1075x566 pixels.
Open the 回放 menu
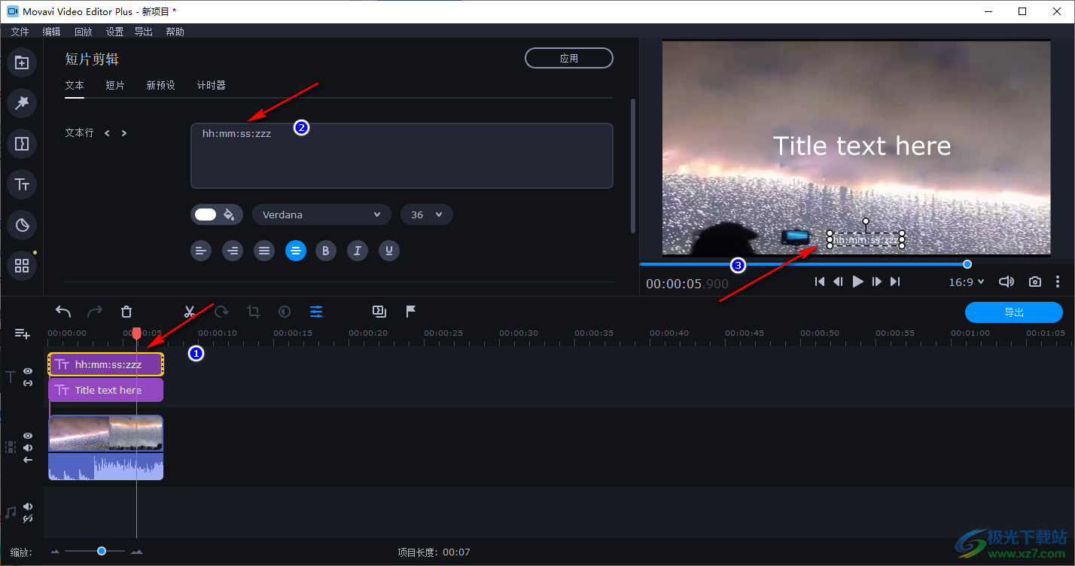click(x=83, y=32)
